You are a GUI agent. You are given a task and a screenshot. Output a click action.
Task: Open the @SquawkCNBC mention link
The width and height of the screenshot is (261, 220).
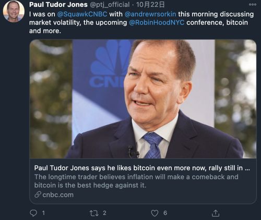click(82, 14)
